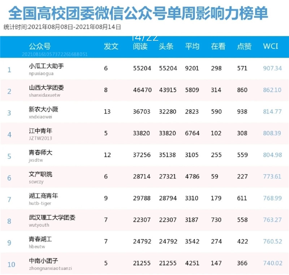Click WCI score 760.52
The height and width of the screenshot is (275, 289).
point(272,241)
